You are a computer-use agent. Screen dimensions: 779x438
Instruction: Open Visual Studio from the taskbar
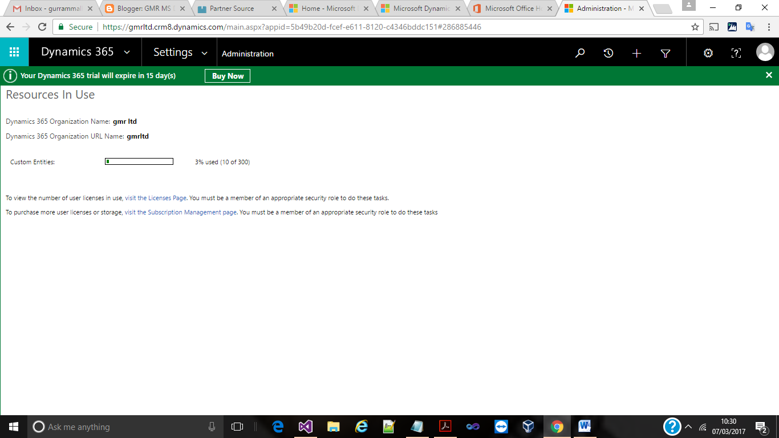coord(306,427)
